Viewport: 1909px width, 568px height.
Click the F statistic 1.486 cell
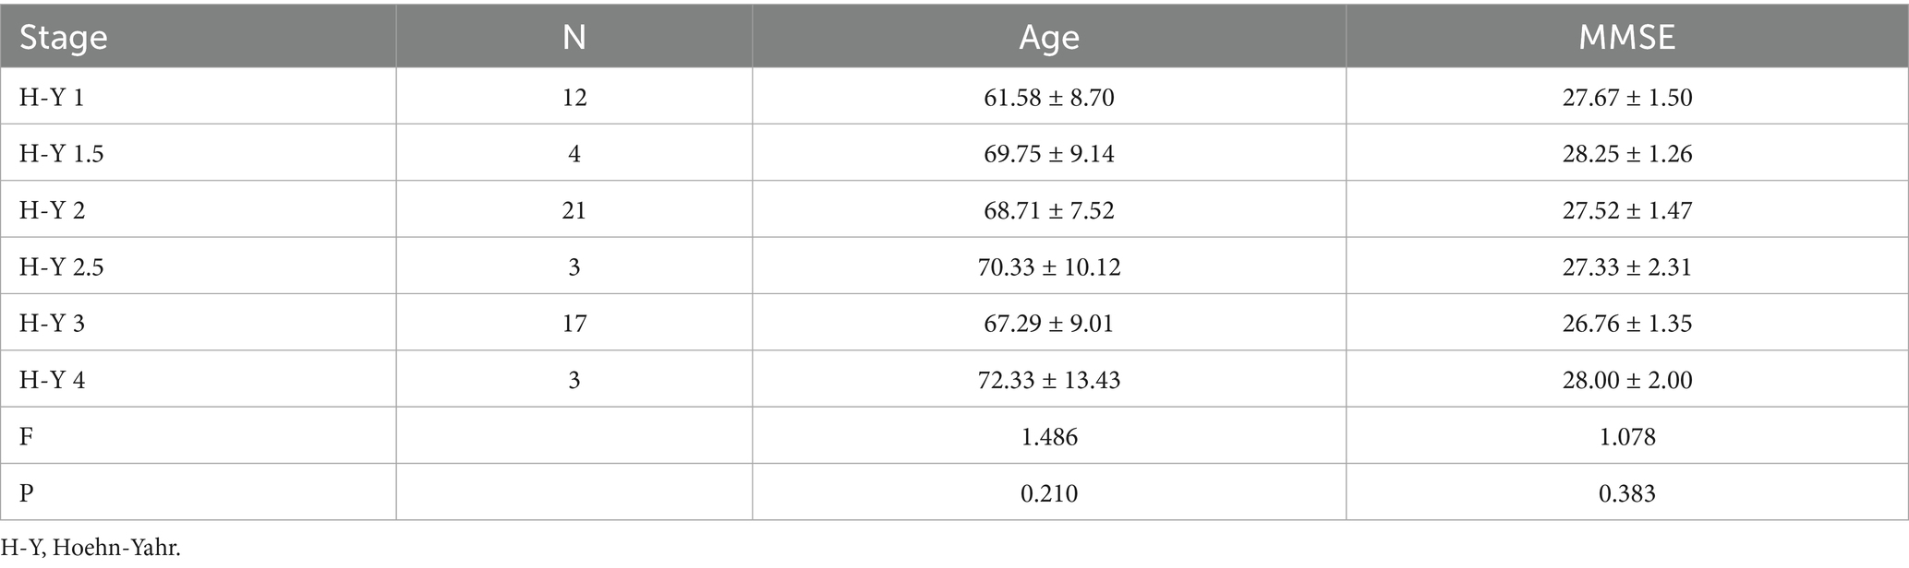(1048, 435)
